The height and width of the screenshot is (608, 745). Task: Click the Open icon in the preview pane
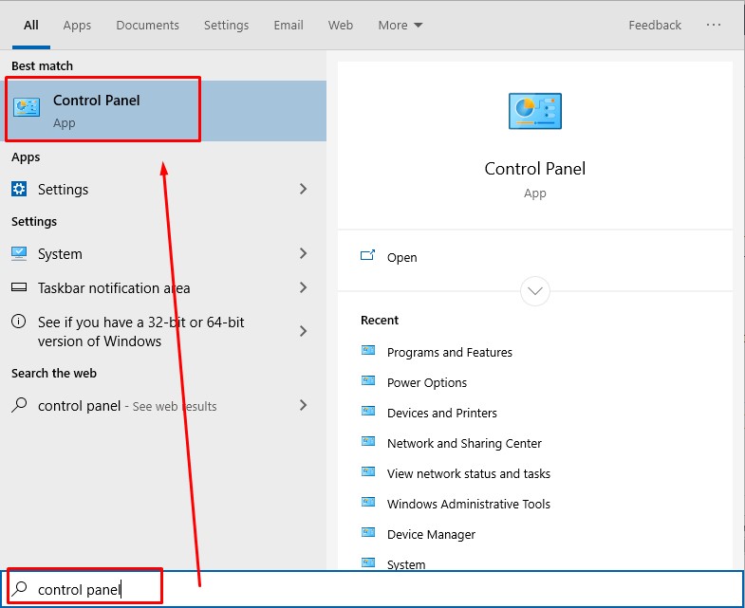pyautogui.click(x=367, y=256)
